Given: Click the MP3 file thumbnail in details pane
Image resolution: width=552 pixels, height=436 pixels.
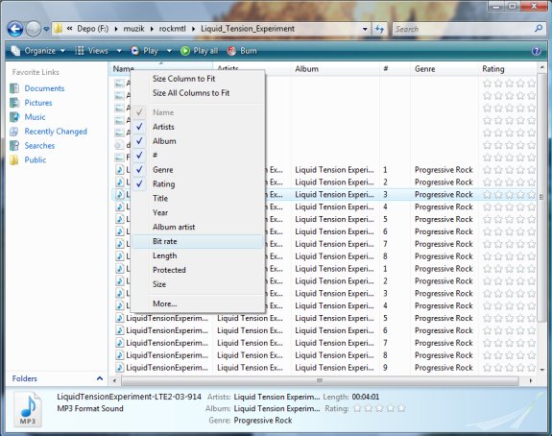Looking at the screenshot, I should point(28,410).
